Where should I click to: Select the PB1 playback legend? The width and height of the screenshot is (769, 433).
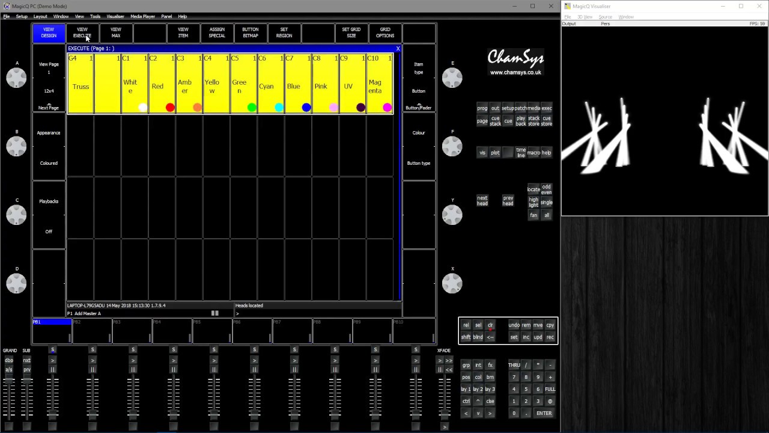[x=52, y=331]
